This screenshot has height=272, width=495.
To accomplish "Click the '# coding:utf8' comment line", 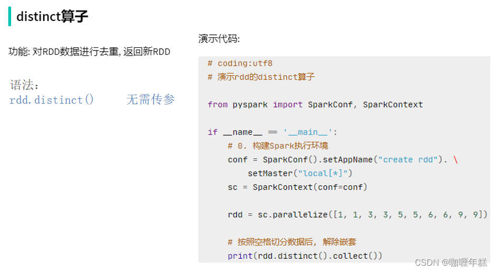I will point(240,63).
